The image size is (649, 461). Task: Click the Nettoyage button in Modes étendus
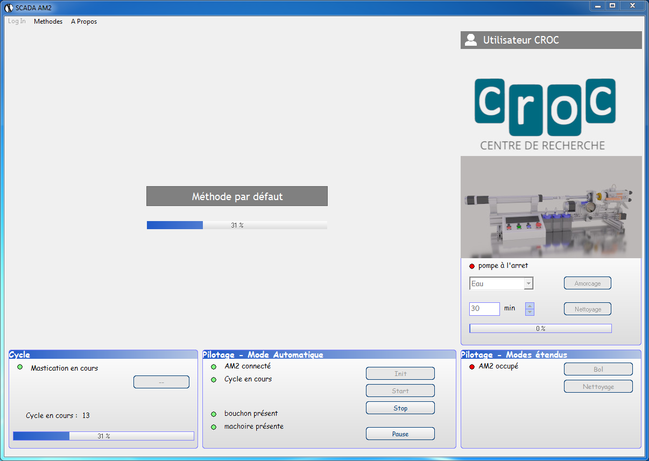coord(598,386)
